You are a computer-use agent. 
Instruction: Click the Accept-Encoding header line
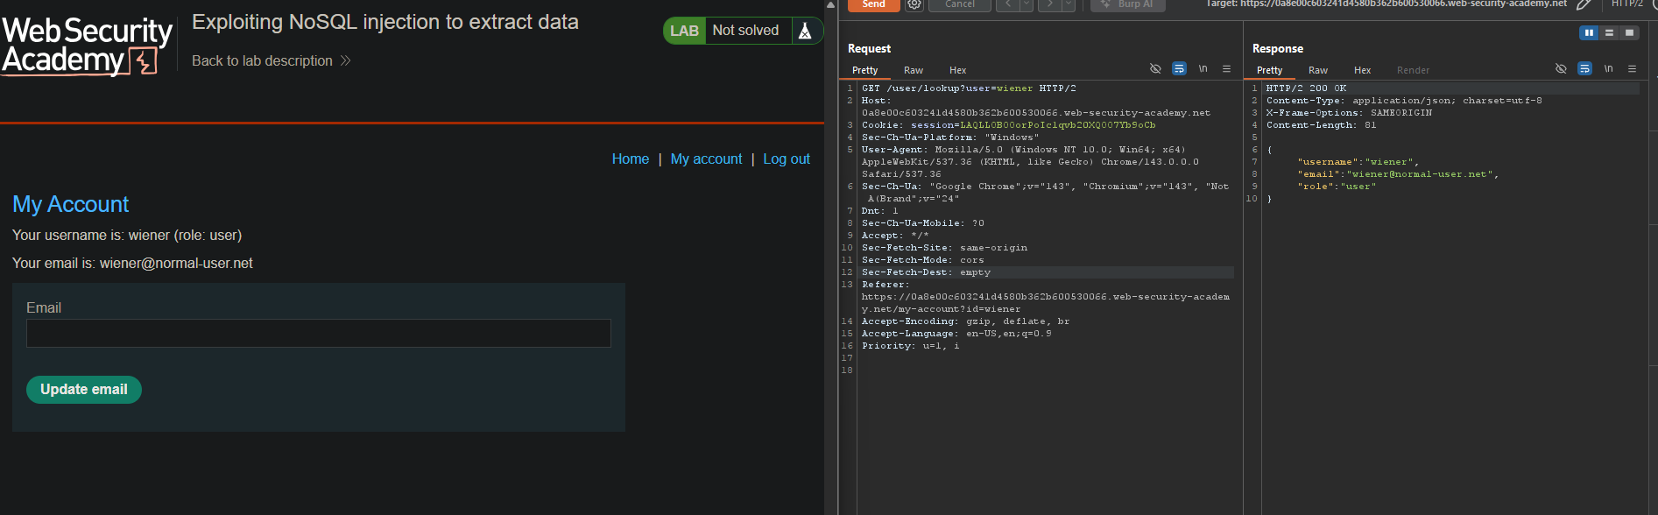(x=965, y=321)
